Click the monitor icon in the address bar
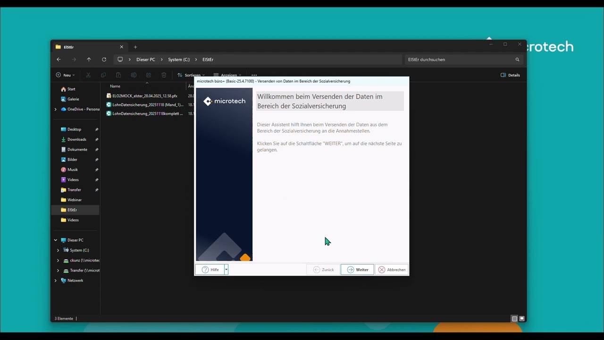The height and width of the screenshot is (340, 604). click(120, 59)
